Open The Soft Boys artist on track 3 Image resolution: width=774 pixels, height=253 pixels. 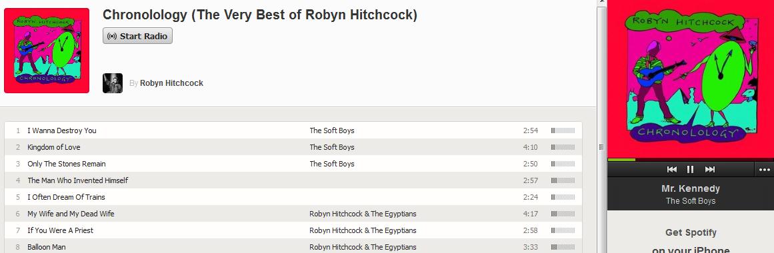(x=332, y=164)
